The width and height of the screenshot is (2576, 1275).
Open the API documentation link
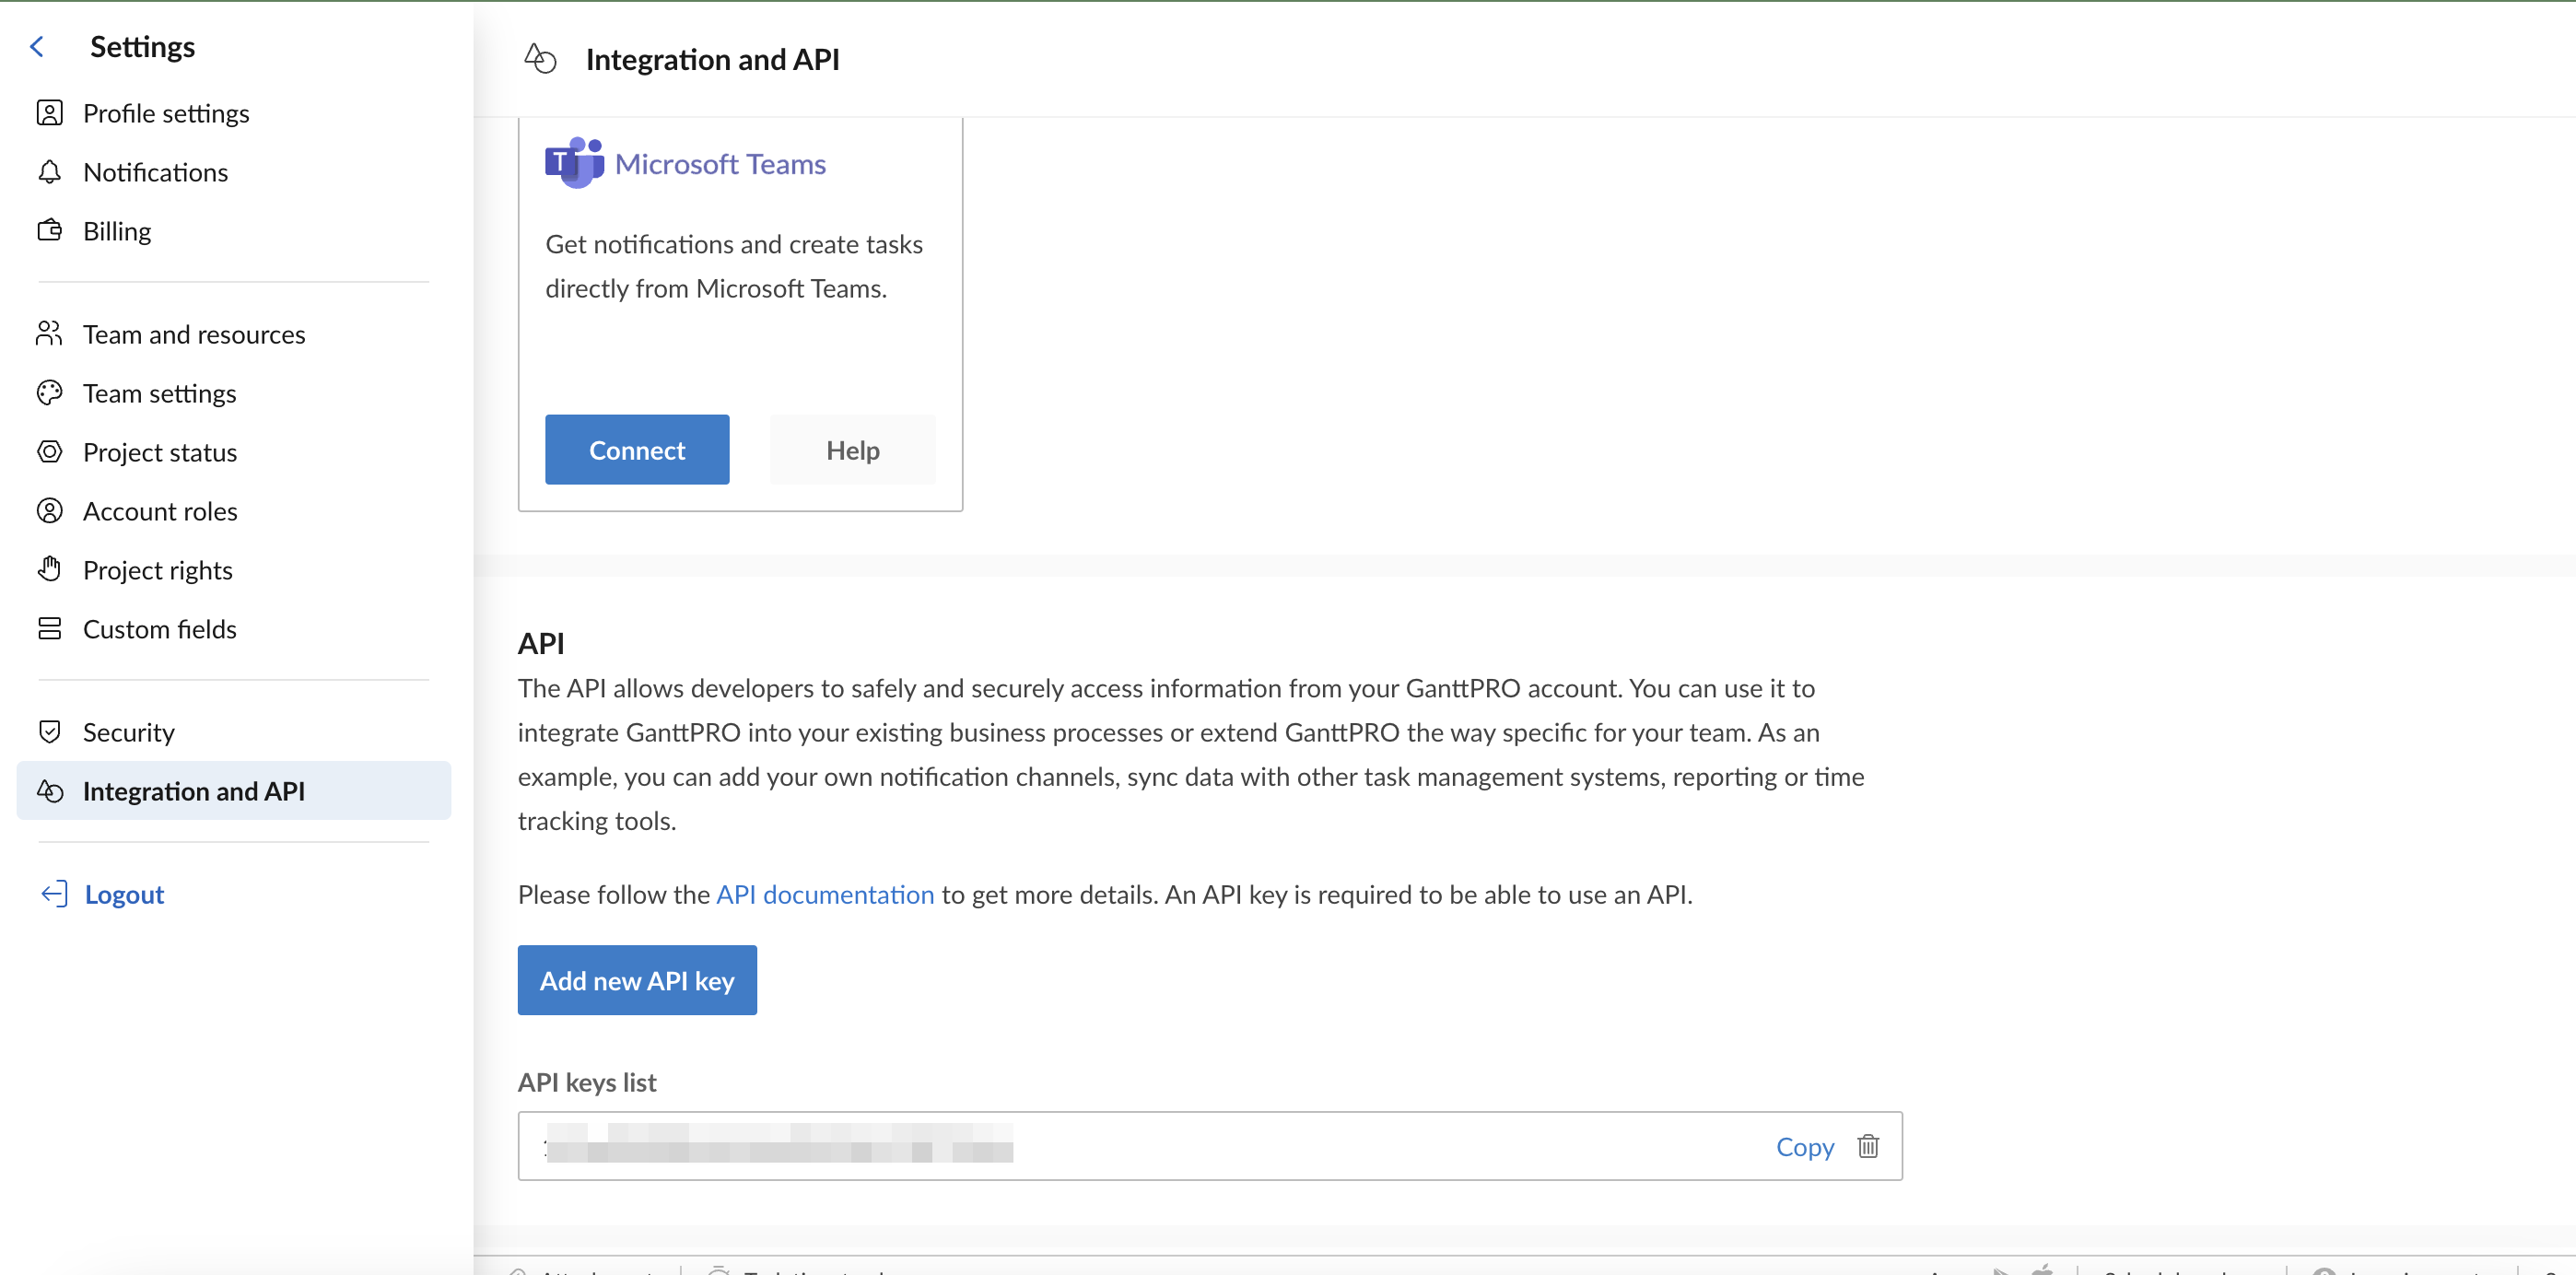(825, 894)
